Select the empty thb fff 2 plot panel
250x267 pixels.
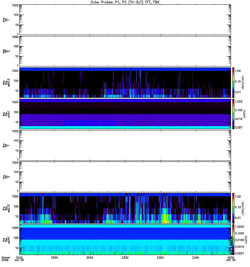pyautogui.click(x=125, y=51)
